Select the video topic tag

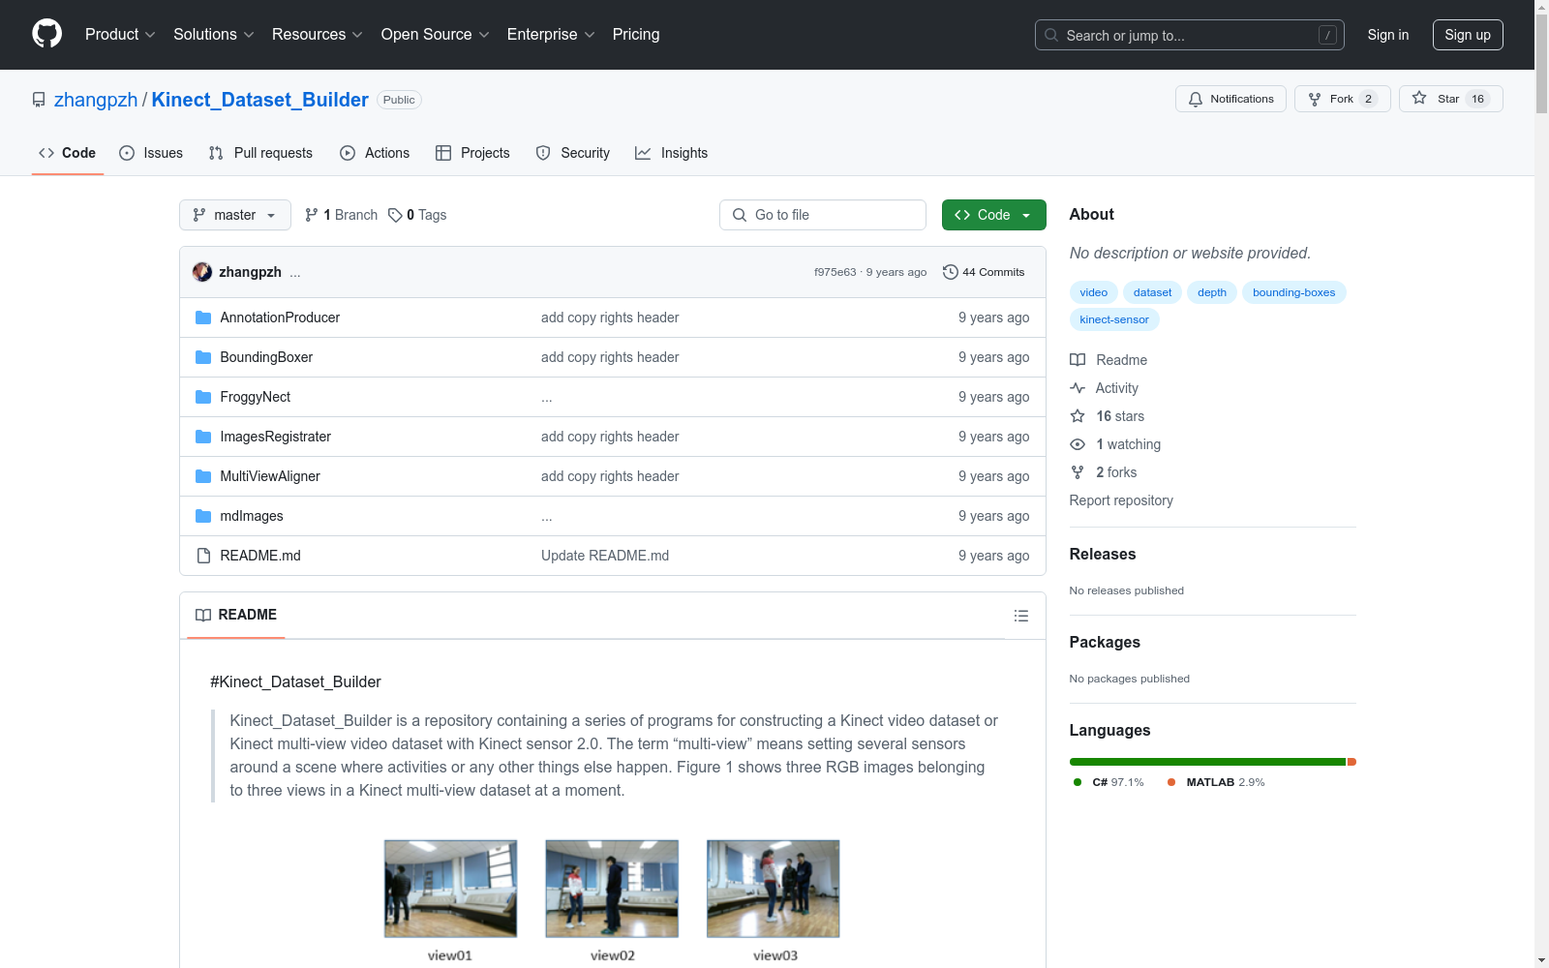(1094, 292)
